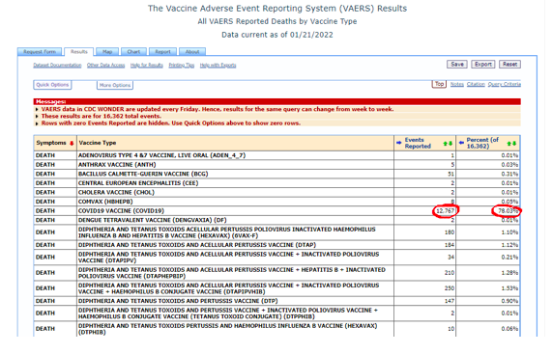Image resolution: width=552 pixels, height=354 pixels.
Task: Click the Events Reported header label
Action: pyautogui.click(x=418, y=143)
